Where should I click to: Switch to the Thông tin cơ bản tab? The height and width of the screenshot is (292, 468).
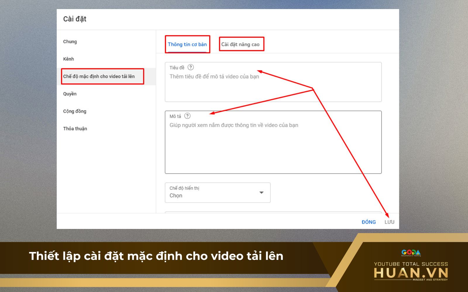pyautogui.click(x=187, y=44)
